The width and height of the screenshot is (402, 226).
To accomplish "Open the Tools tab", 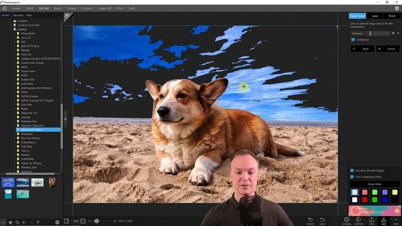I will (x=131, y=8).
